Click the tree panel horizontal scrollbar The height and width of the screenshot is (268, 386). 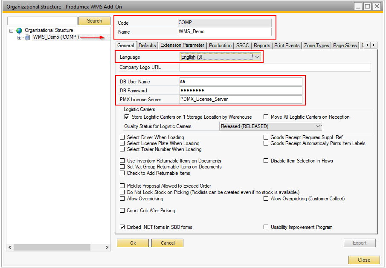[52, 247]
